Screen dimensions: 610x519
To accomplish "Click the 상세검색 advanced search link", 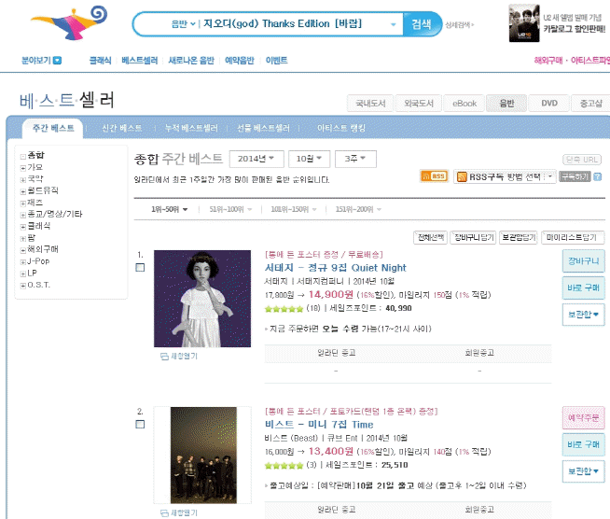I will click(460, 25).
